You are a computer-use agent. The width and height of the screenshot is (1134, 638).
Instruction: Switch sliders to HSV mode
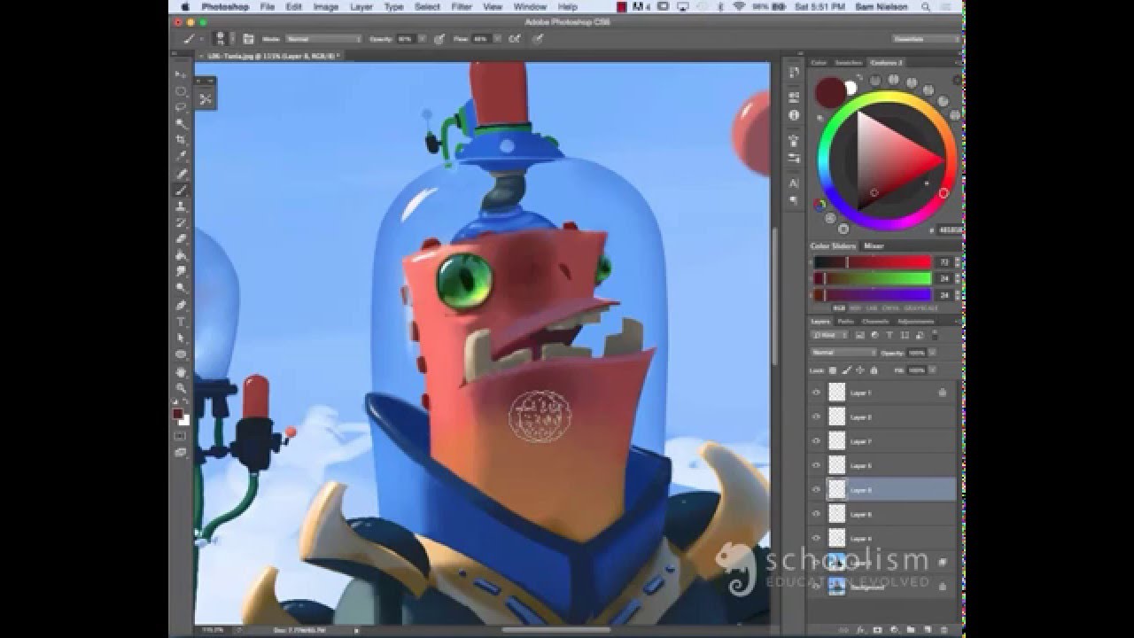point(856,307)
